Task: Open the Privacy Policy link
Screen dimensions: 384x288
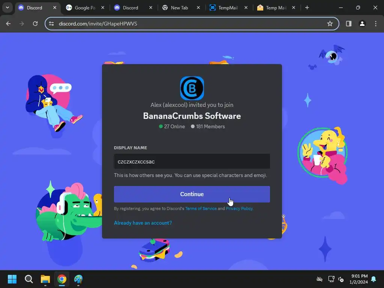Action: click(x=239, y=208)
